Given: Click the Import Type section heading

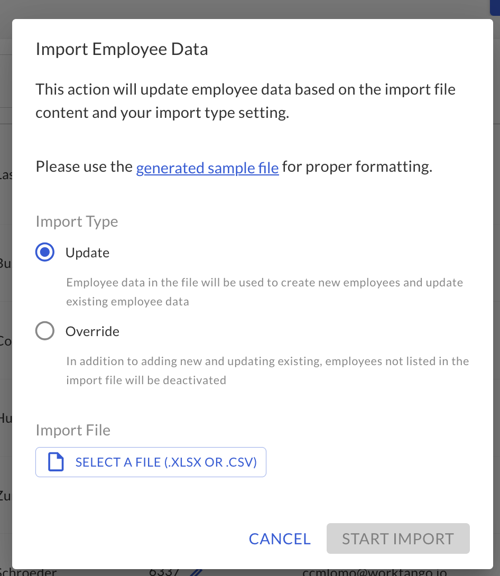Looking at the screenshot, I should (77, 221).
